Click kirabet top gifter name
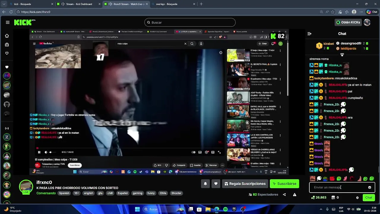 [x=329, y=44]
